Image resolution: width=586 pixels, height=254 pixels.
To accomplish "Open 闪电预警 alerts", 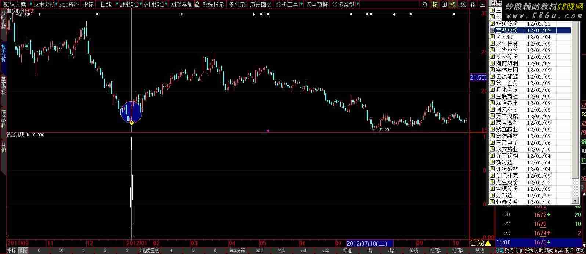I will tap(316, 4).
